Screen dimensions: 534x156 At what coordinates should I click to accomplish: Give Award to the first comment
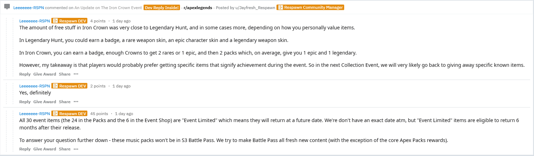click(x=45, y=74)
